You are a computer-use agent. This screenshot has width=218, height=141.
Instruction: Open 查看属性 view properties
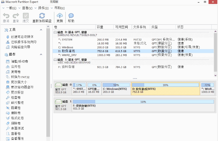[15, 139]
